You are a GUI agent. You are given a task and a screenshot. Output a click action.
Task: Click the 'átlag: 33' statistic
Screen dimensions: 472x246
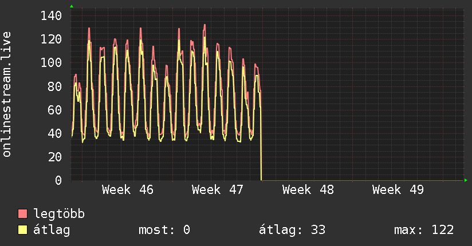click(x=292, y=230)
